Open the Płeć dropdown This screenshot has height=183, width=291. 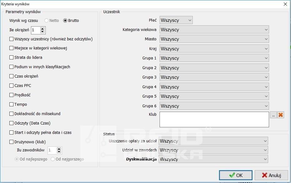(176, 20)
